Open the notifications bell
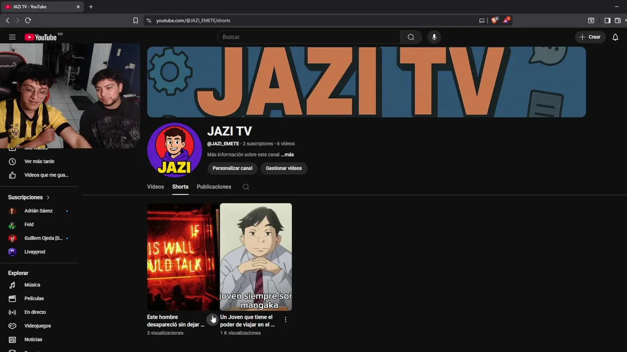 615,37
